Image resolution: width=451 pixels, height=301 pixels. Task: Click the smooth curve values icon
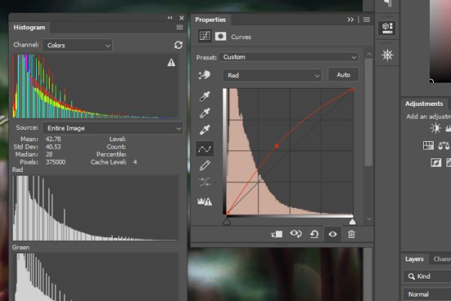pos(204,182)
